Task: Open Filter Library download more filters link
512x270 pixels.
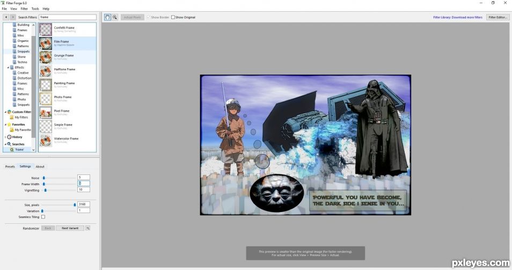Action: [x=458, y=17]
